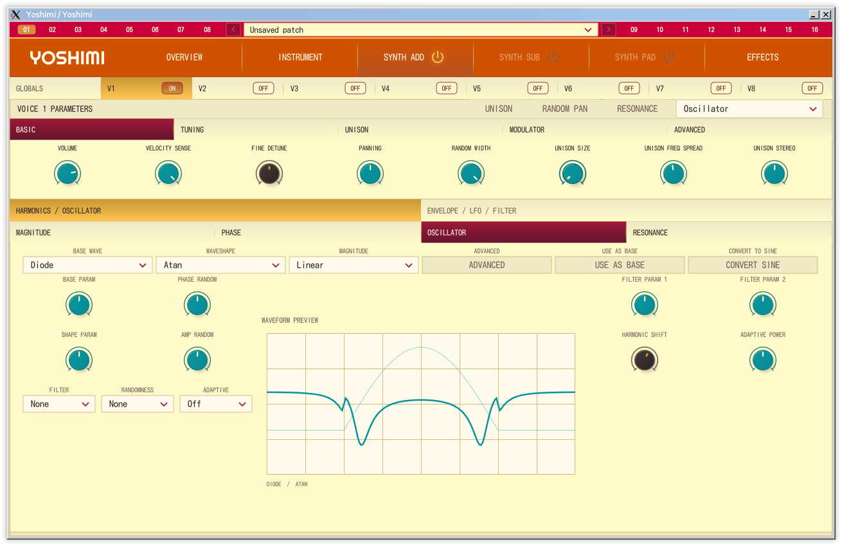Click the Use As Base button
This screenshot has width=842, height=546.
click(x=620, y=265)
